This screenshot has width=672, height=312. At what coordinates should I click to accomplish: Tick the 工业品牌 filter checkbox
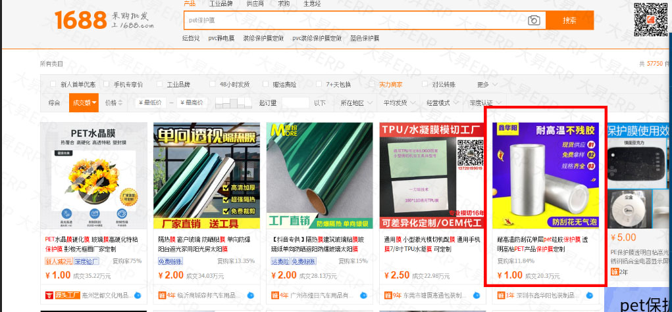(159, 84)
